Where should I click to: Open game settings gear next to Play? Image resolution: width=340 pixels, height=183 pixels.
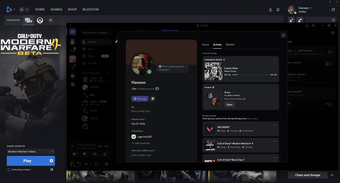(51, 161)
